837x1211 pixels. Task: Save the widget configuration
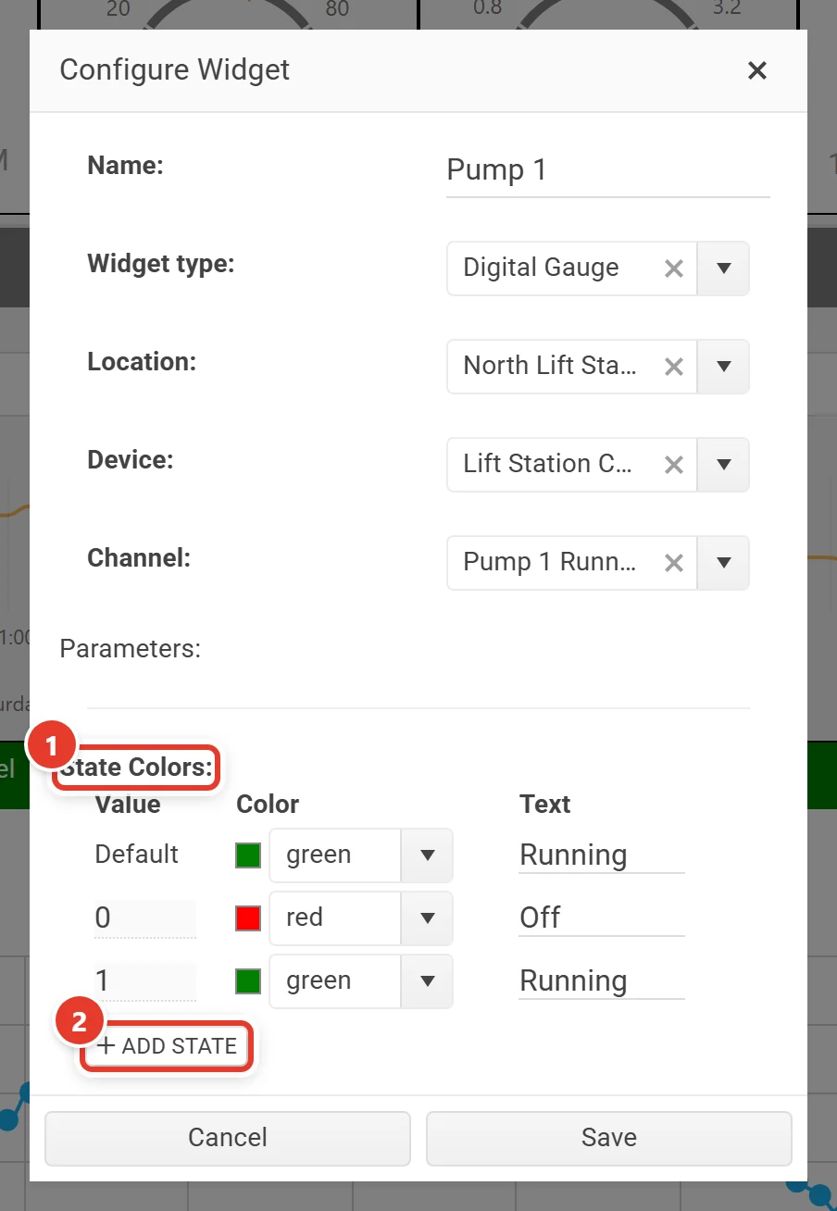coord(609,1138)
